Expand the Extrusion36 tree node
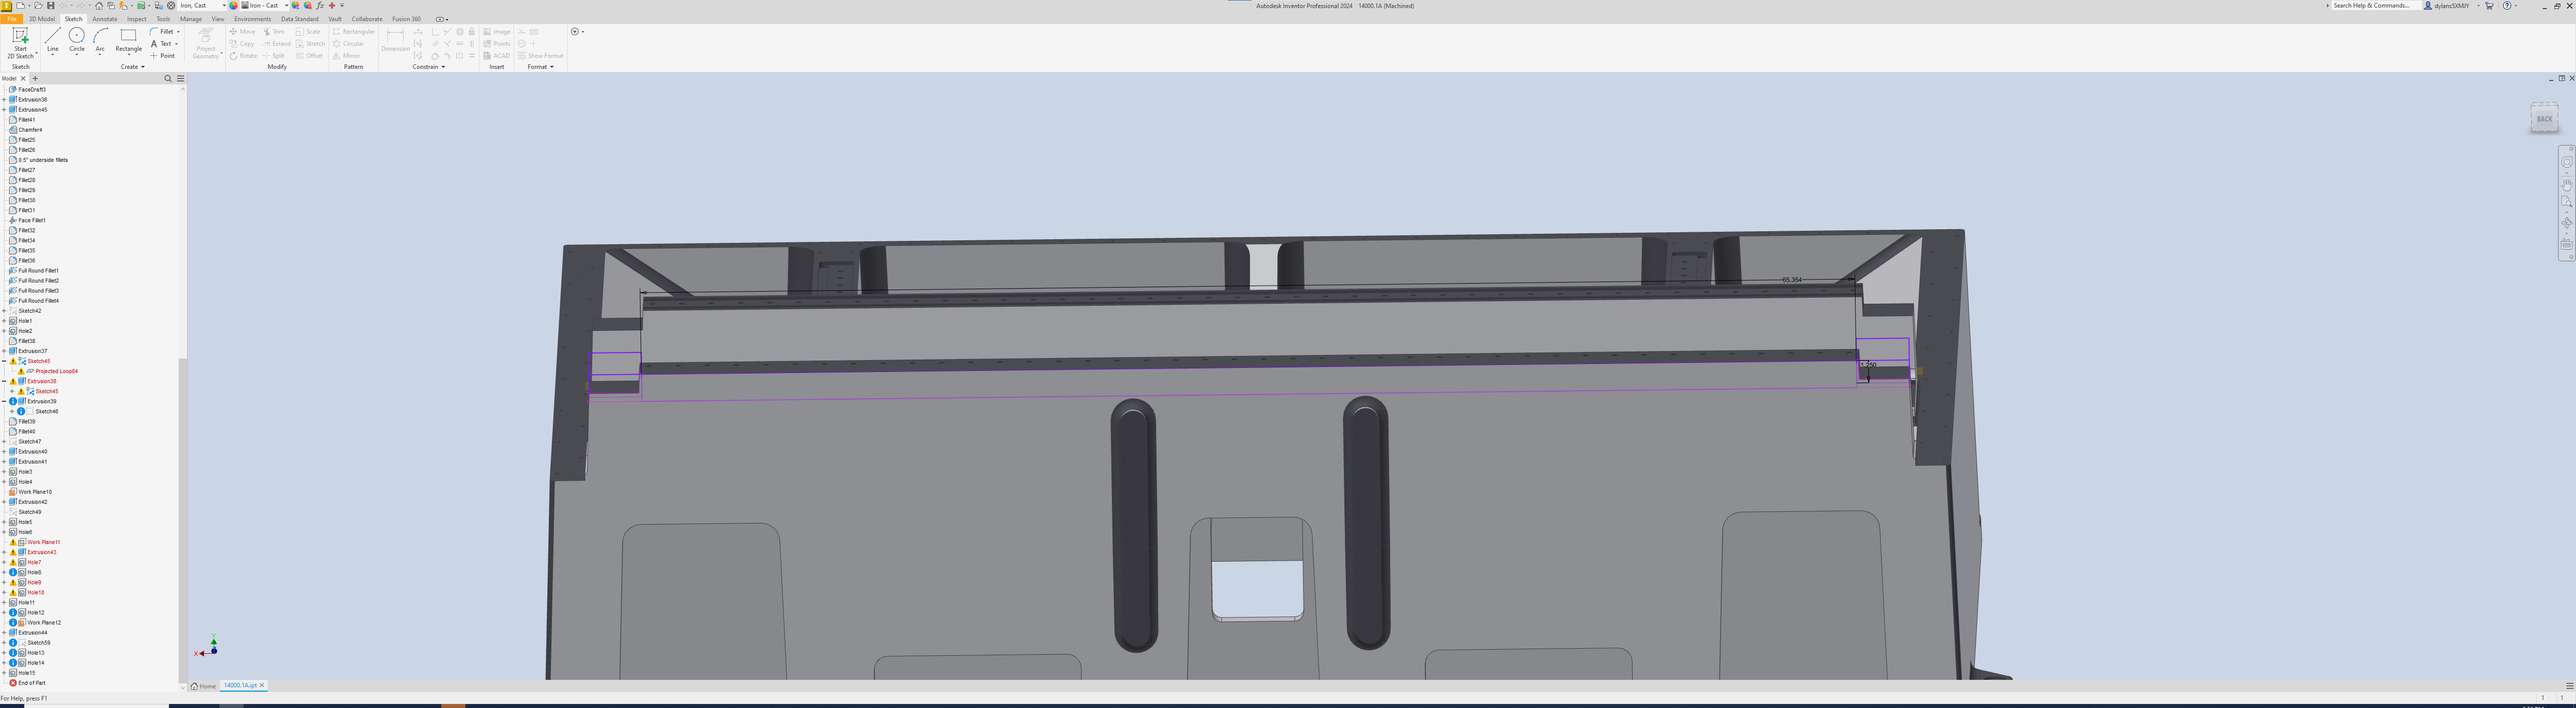Screen dimensions: 2576x708 click(x=4, y=99)
